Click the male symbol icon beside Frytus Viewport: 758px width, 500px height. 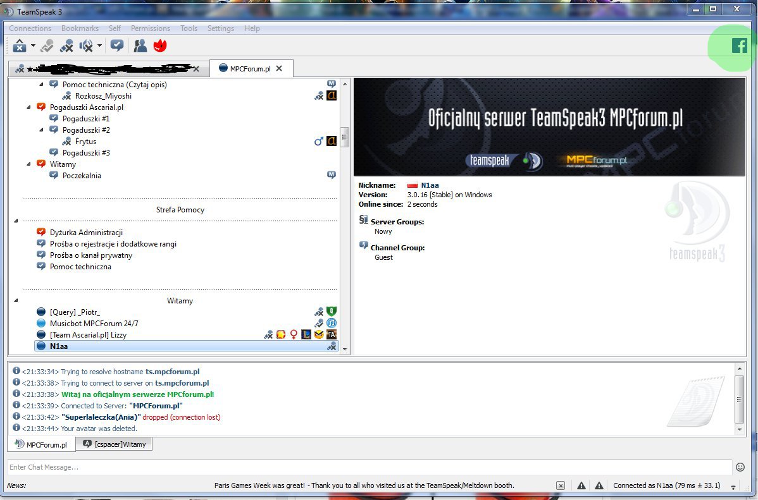tap(319, 141)
